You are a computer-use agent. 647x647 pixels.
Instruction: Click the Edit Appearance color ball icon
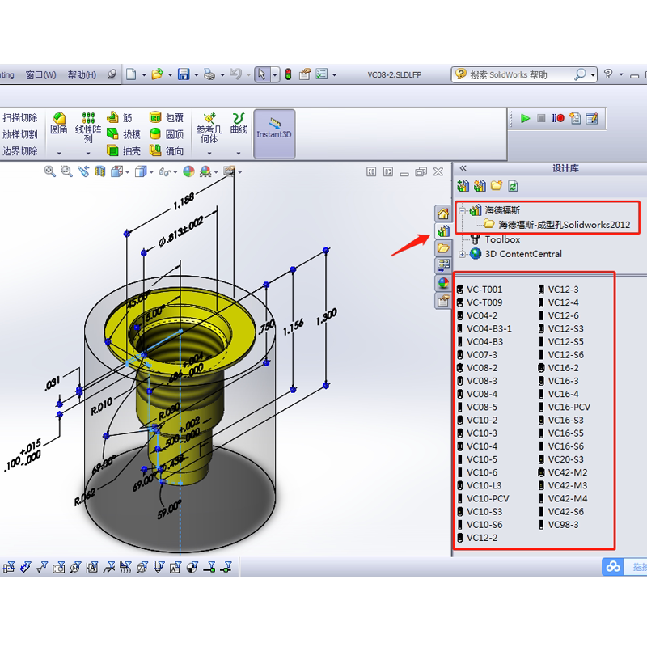(188, 171)
